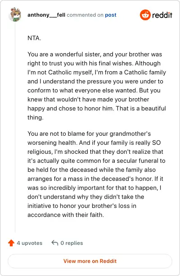The height and width of the screenshot is (276, 180).
Task: Click the Reddit Snoo logo icon
Action: point(145,15)
